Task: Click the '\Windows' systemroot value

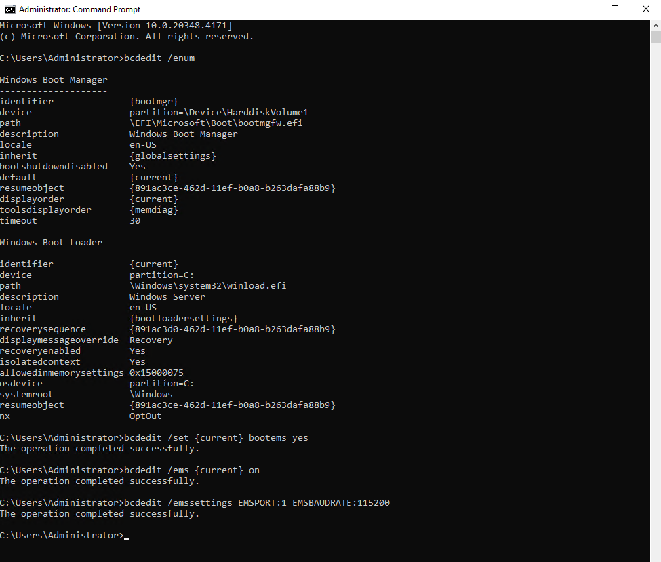Action: 151,395
